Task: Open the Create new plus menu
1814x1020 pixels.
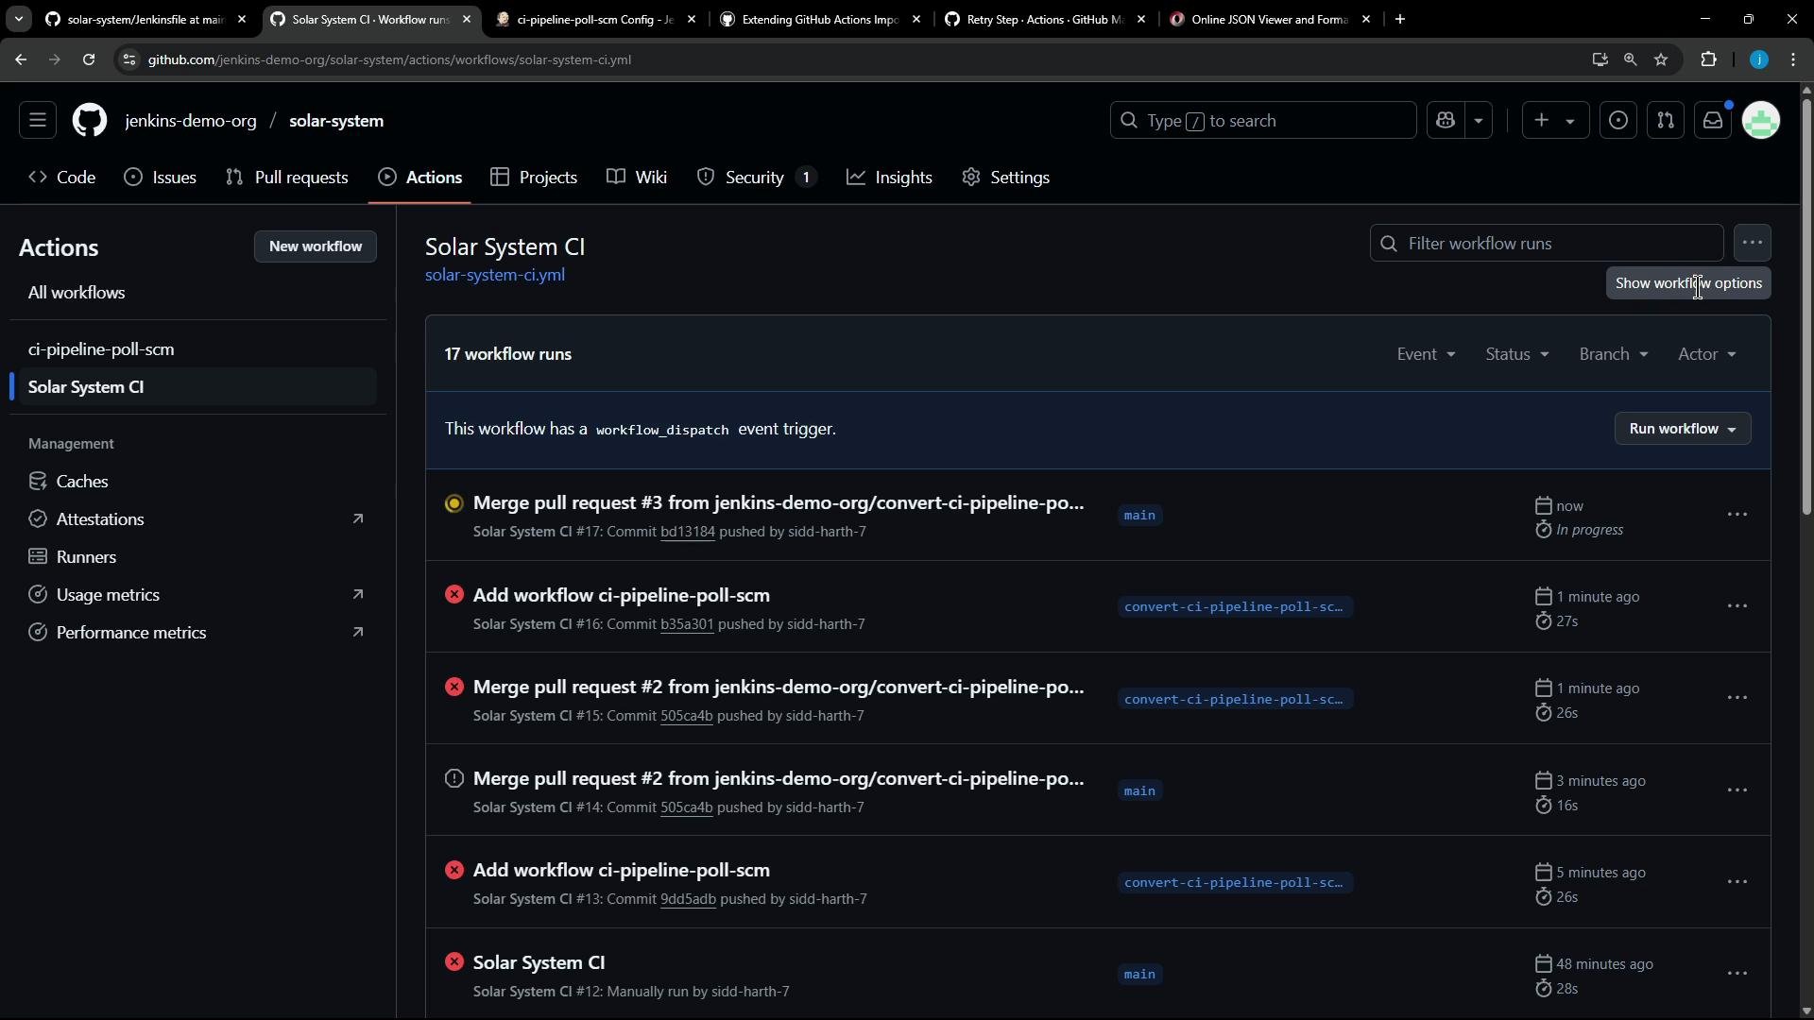Action: coord(1555,121)
